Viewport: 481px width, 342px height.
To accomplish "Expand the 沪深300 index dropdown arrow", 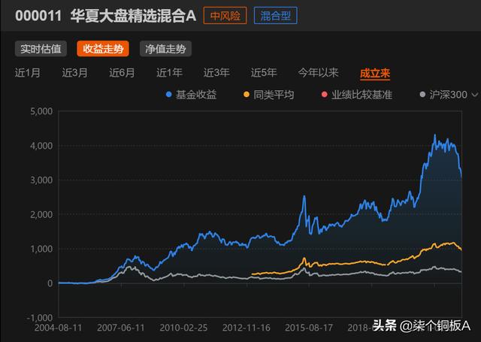I will coord(475,95).
